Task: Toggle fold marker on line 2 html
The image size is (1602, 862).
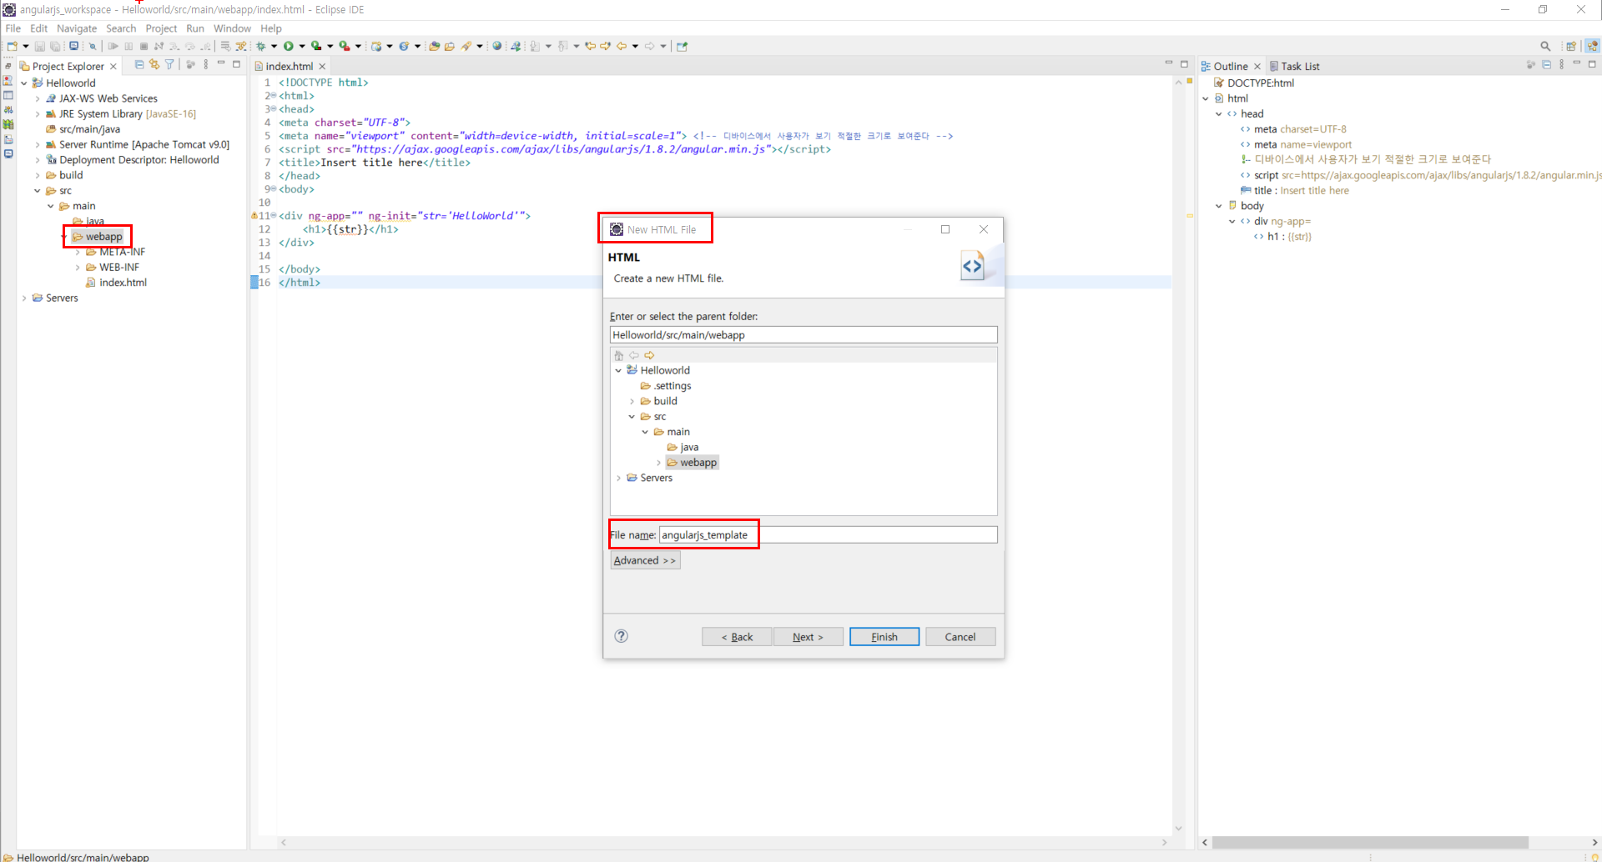Action: (x=274, y=96)
